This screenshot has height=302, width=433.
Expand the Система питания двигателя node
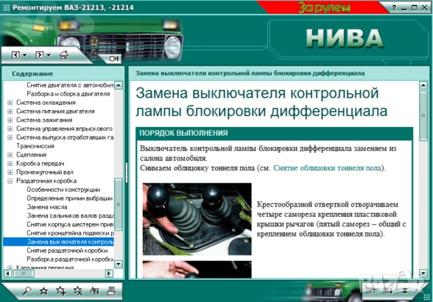[x=10, y=111]
